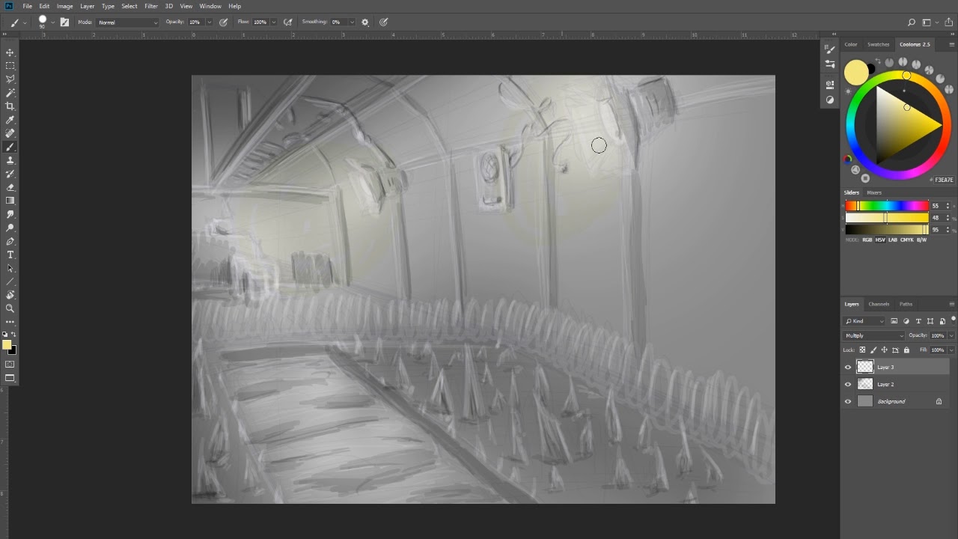Expand layer Fill dropdown arrow
The height and width of the screenshot is (539, 958).
951,350
